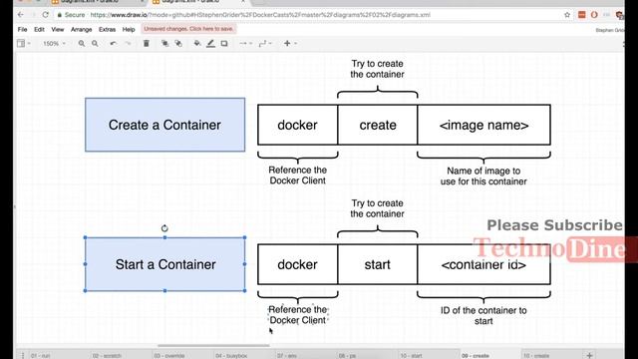638x359 pixels.
Task: Click Unsaved changes. Click here to save.
Action: [188, 29]
